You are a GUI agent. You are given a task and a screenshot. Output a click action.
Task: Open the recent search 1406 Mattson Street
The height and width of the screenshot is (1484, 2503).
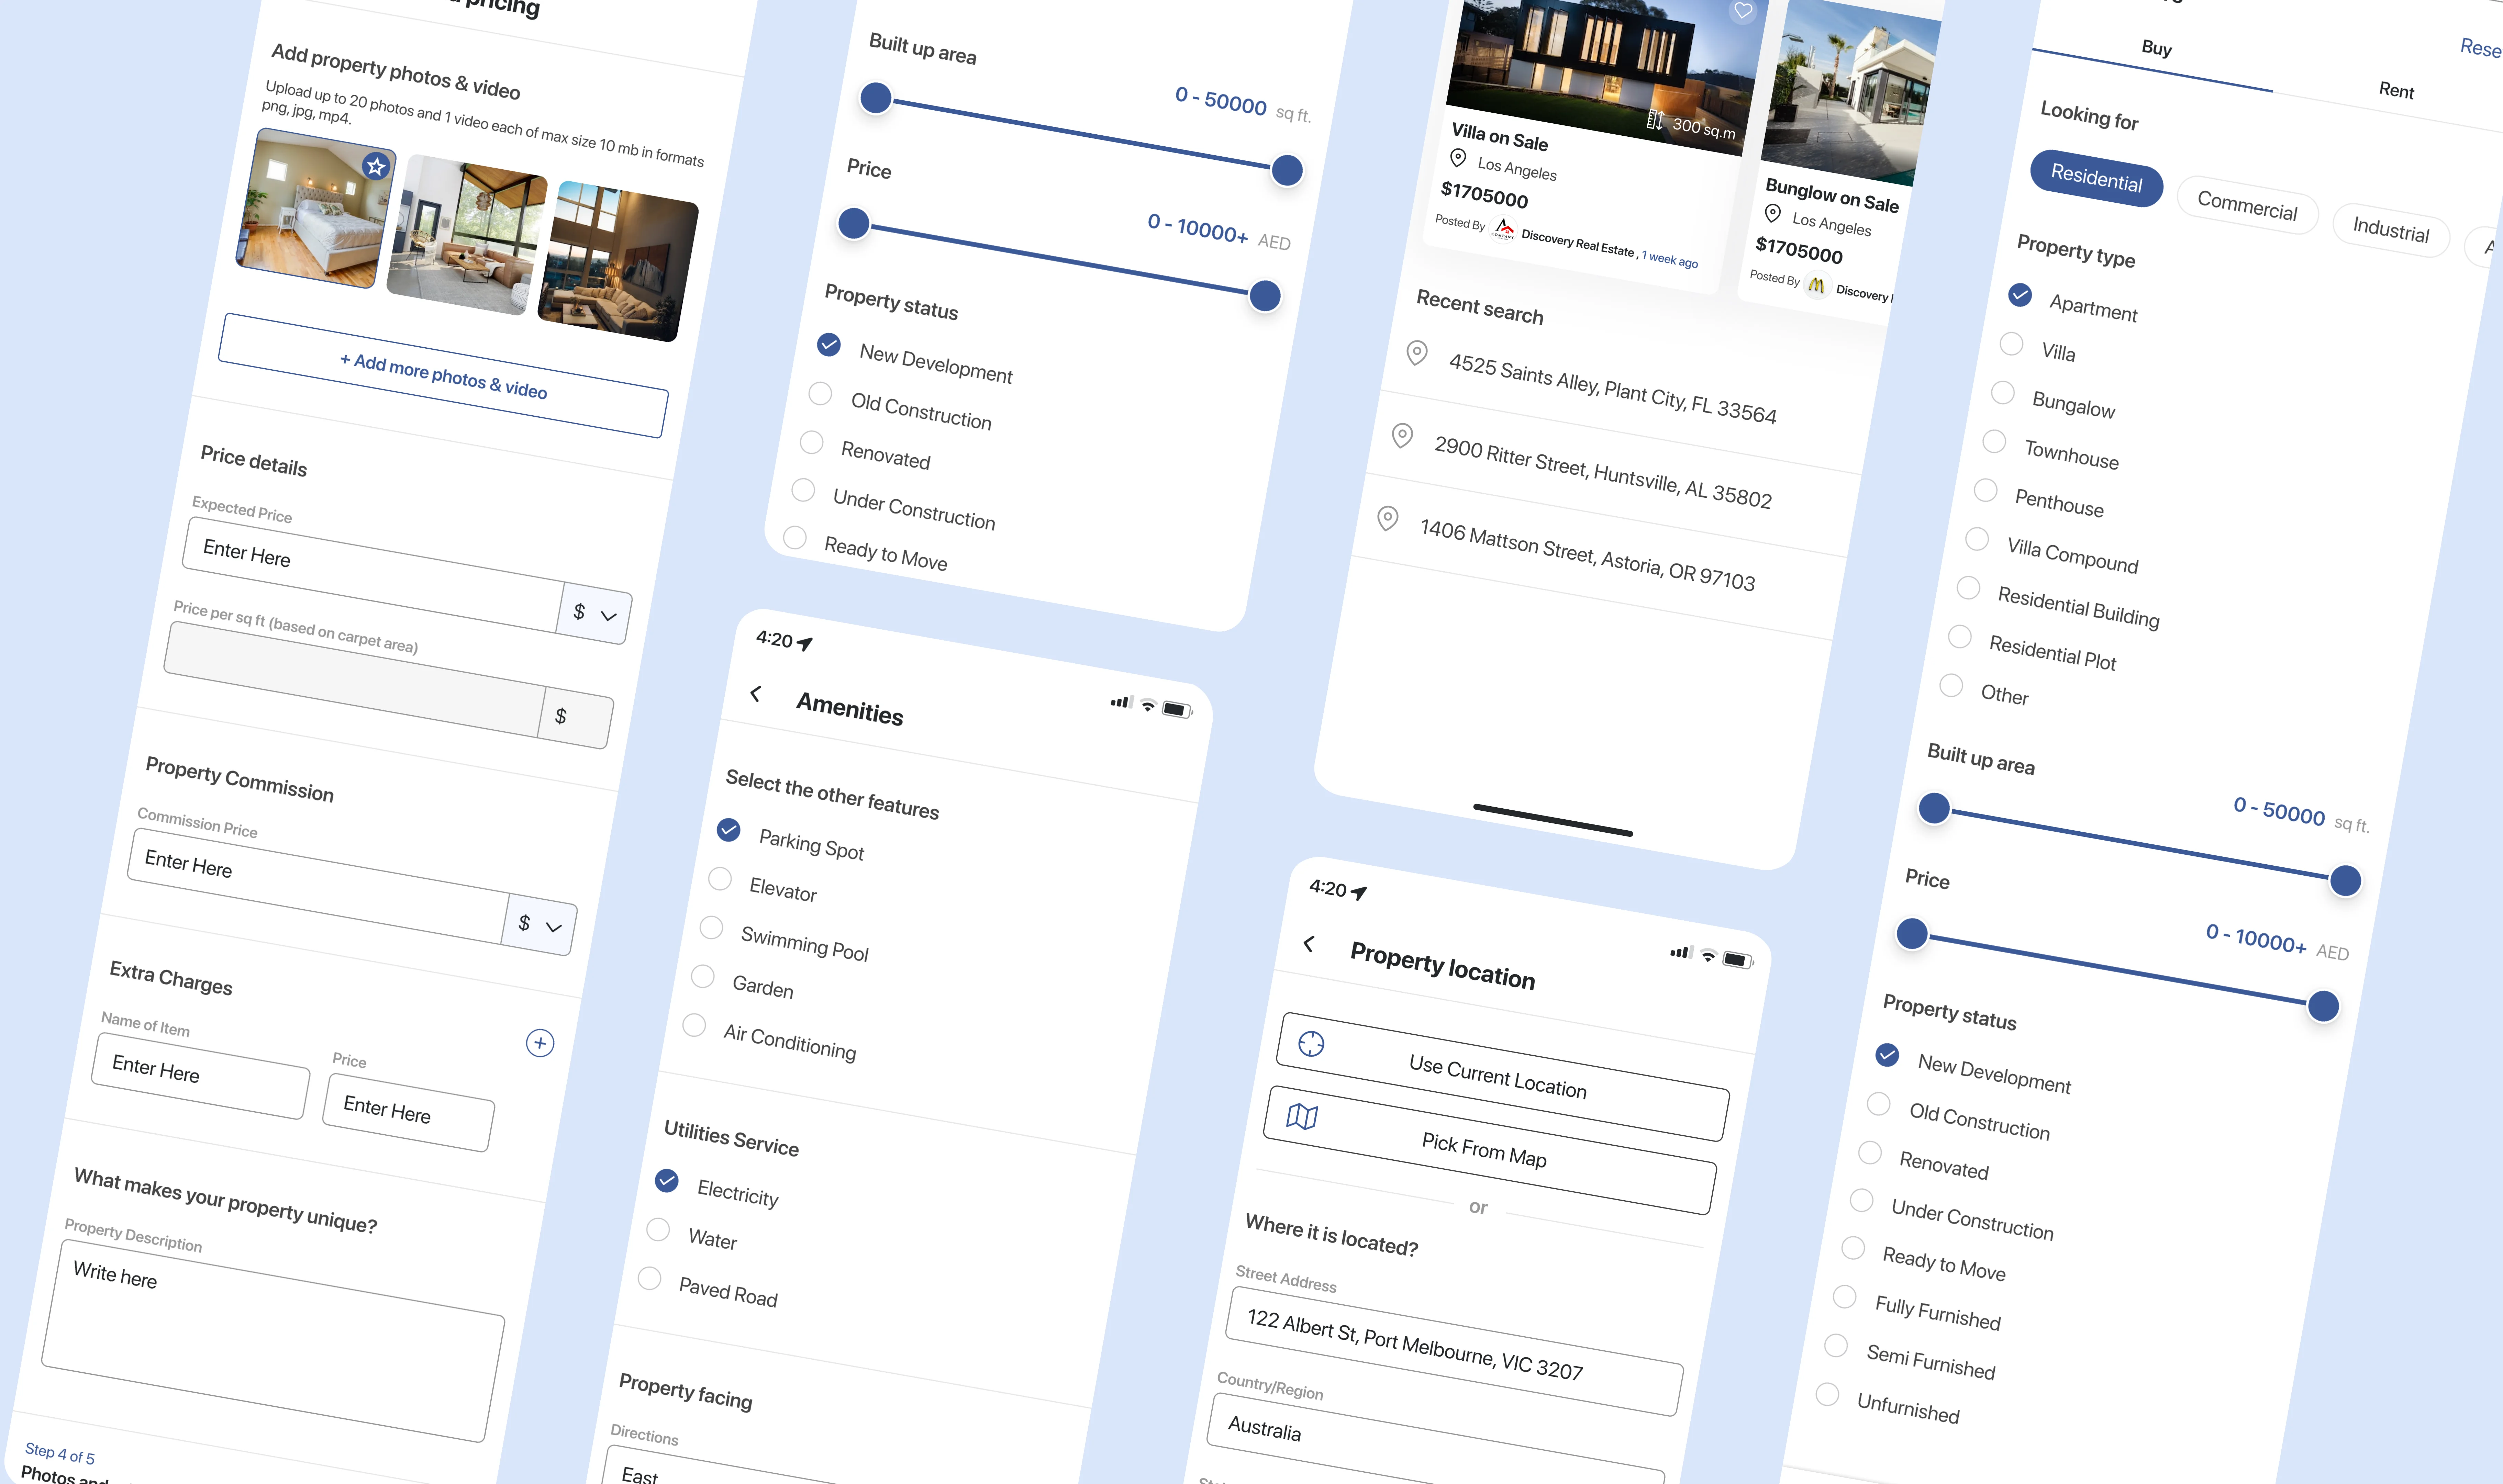tap(1587, 555)
